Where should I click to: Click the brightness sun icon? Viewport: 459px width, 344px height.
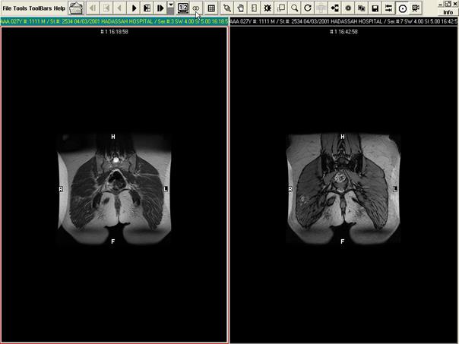point(267,8)
